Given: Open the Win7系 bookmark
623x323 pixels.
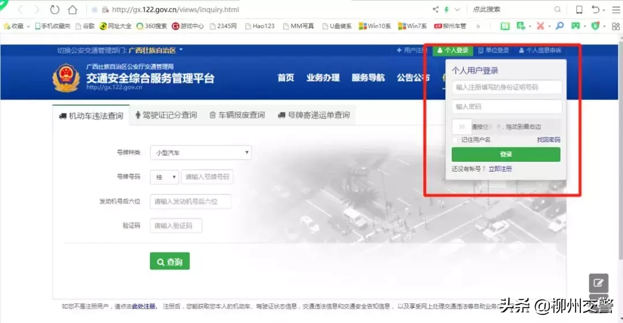Looking at the screenshot, I should [x=412, y=26].
